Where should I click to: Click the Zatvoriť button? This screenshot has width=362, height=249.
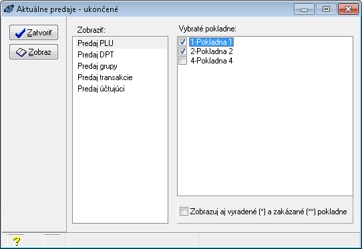pyautogui.click(x=33, y=33)
